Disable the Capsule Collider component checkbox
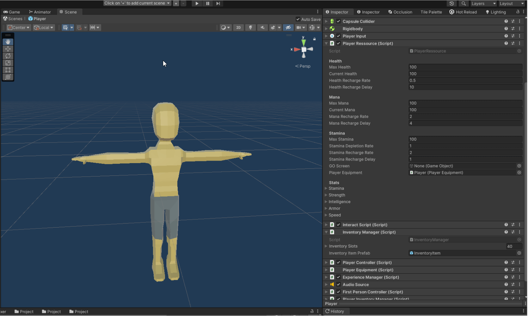The image size is (528, 316). [338, 21]
